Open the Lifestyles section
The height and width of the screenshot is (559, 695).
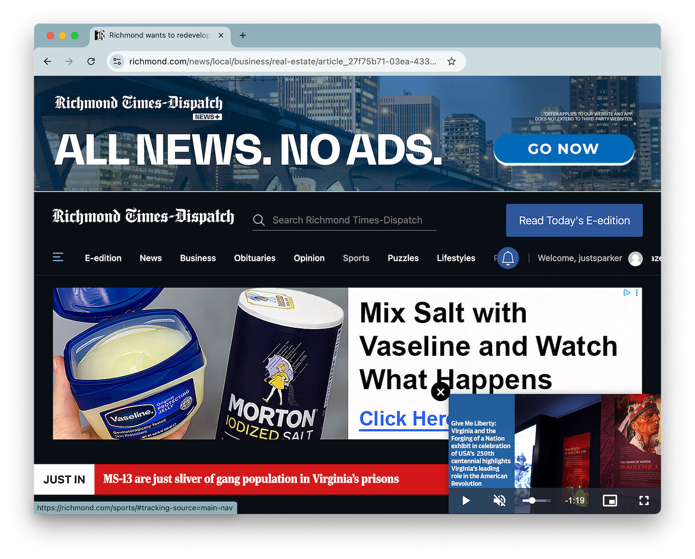(456, 258)
